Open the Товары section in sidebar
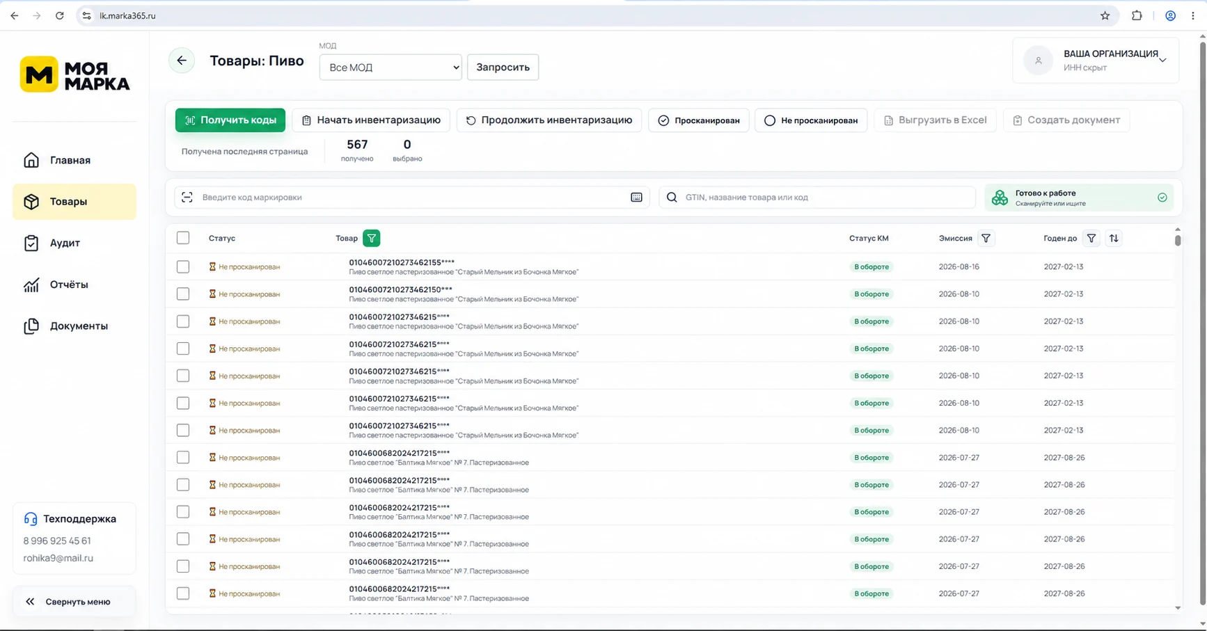 coord(74,202)
